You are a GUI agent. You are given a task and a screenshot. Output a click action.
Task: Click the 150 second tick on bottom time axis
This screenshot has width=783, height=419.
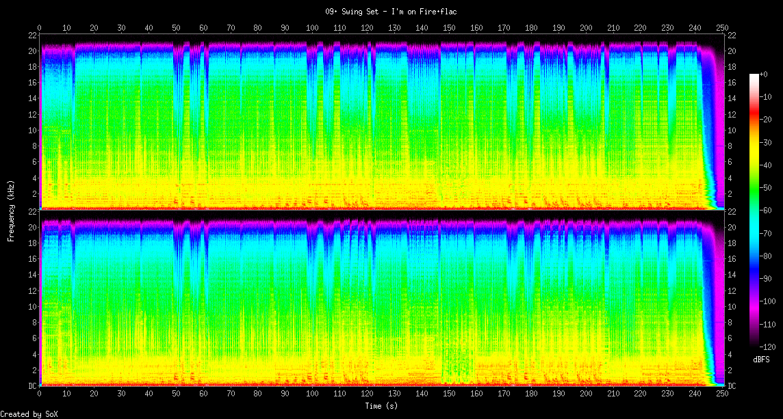[x=449, y=394]
